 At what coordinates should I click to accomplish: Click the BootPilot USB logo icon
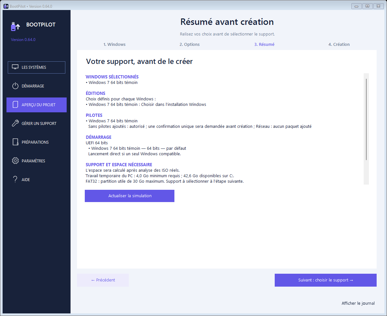point(15,26)
